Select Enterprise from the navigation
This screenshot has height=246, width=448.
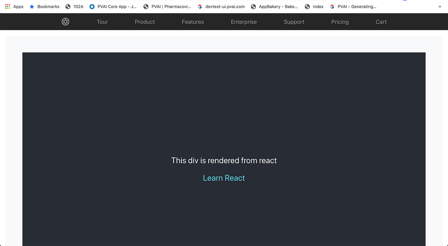[x=244, y=22]
